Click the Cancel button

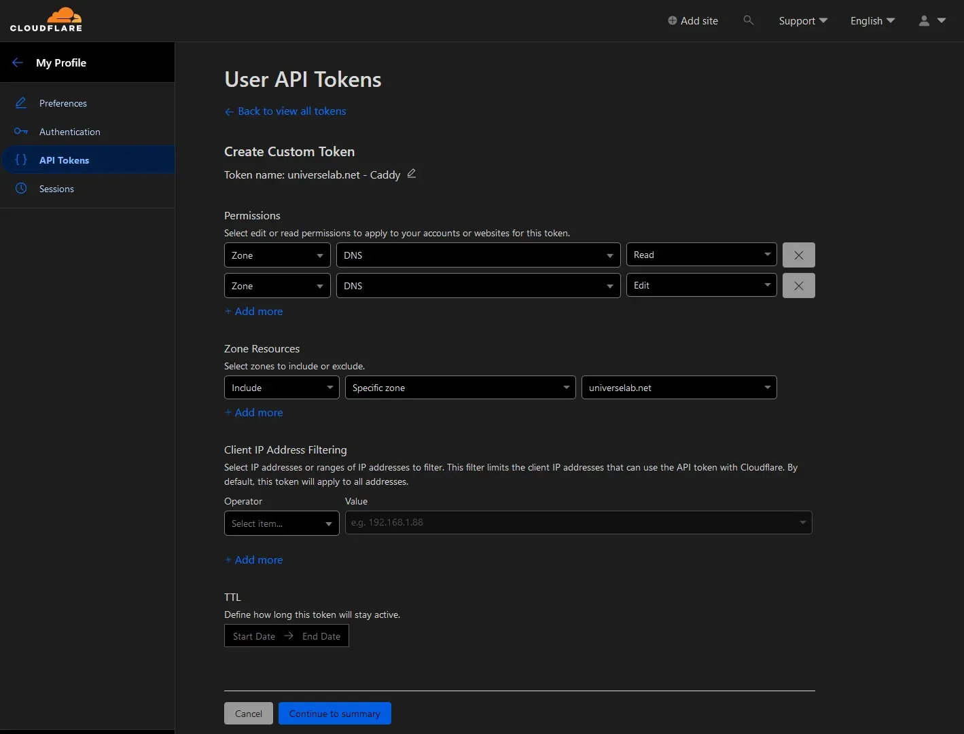tap(249, 714)
